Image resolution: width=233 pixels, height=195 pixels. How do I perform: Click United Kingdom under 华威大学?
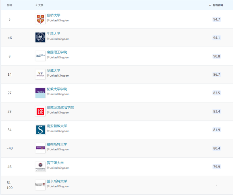point(60,76)
